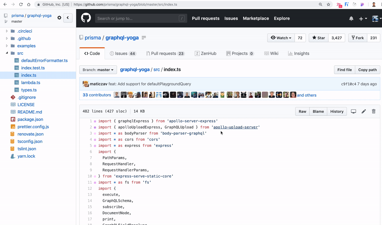This screenshot has height=225, width=382.
Task: Open the apollo-upload-server import link
Action: pos(235,127)
